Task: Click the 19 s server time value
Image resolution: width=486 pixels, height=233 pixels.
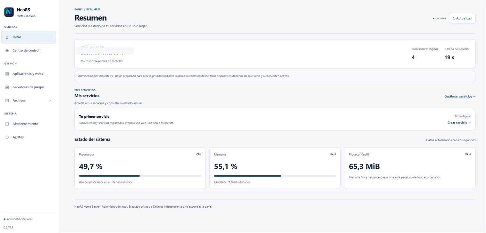Action: click(x=449, y=57)
